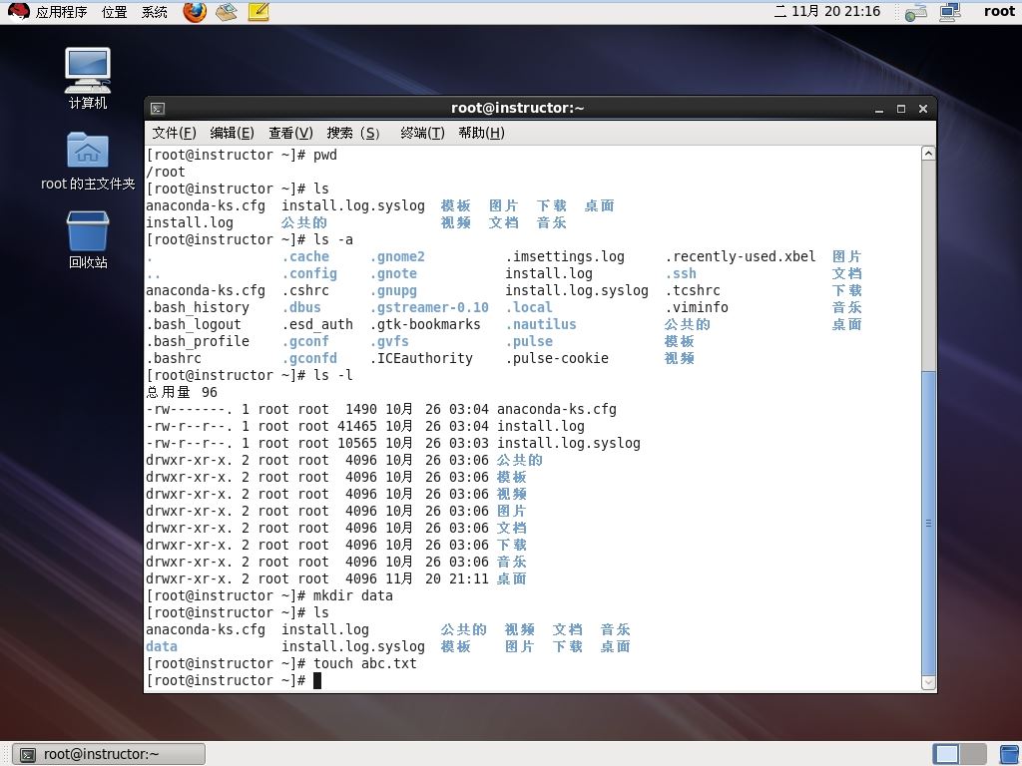This screenshot has width=1022, height=766.
Task: Open the terminal 文件(F) menu
Action: tap(174, 133)
